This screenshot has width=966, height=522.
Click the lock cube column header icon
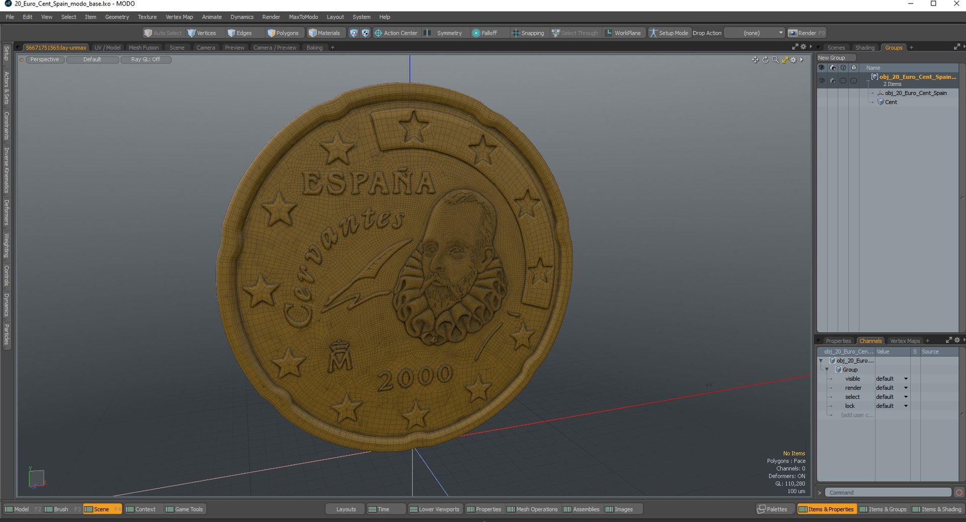[x=854, y=67]
